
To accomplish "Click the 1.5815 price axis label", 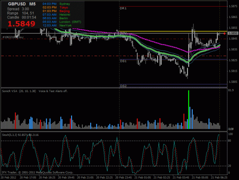I will pos(233,71).
